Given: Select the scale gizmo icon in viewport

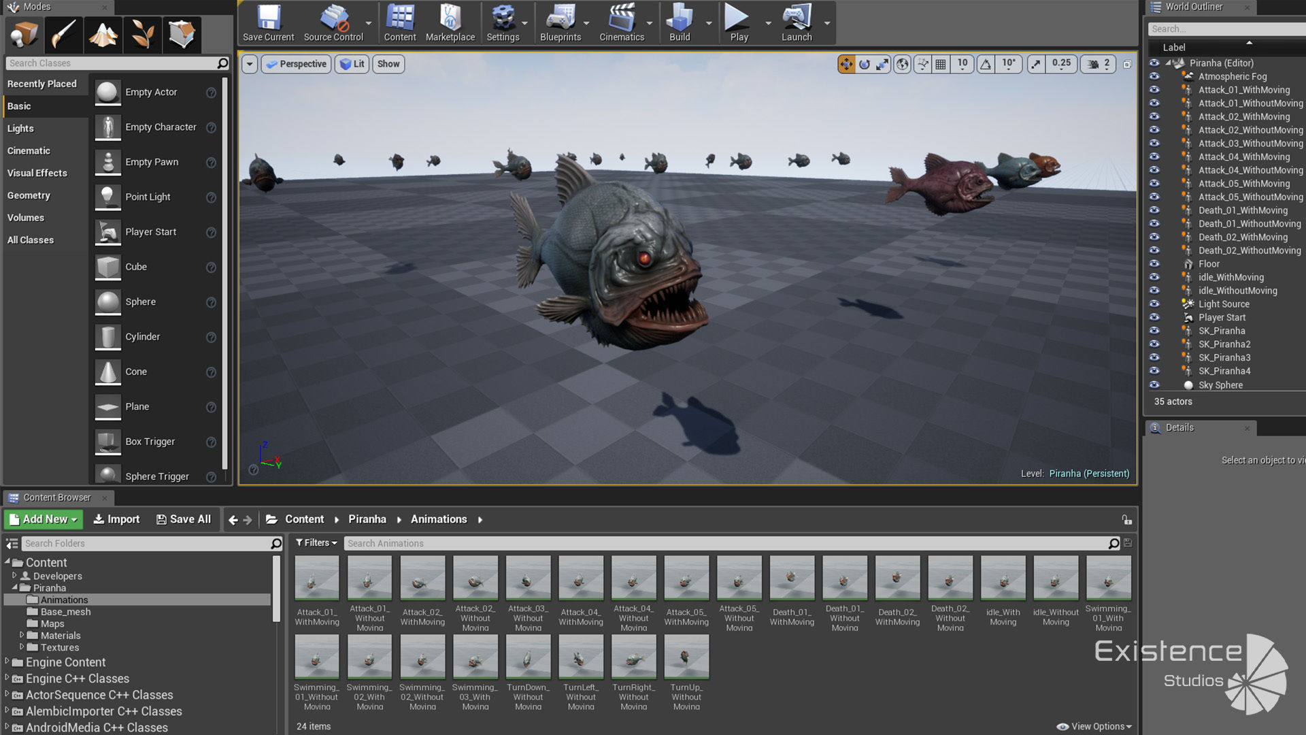Looking at the screenshot, I should 882,64.
